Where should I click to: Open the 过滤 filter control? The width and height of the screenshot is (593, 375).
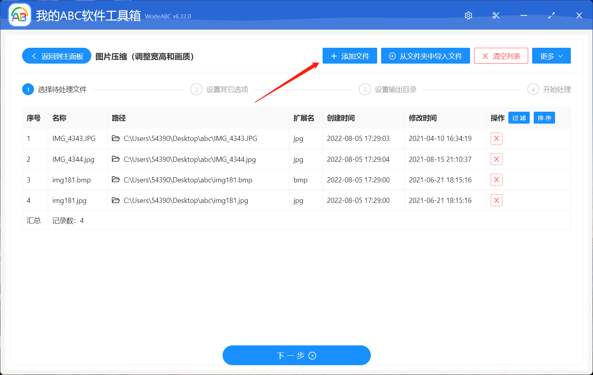click(519, 118)
